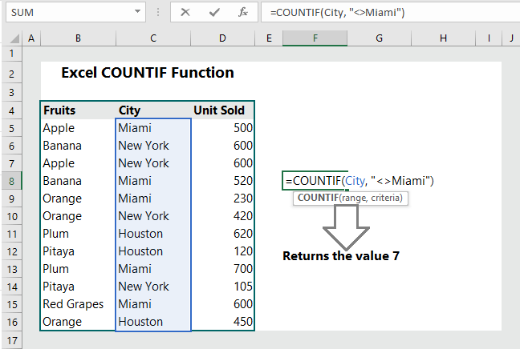
Task: Click the formula bar options dots handle
Action: 158,12
